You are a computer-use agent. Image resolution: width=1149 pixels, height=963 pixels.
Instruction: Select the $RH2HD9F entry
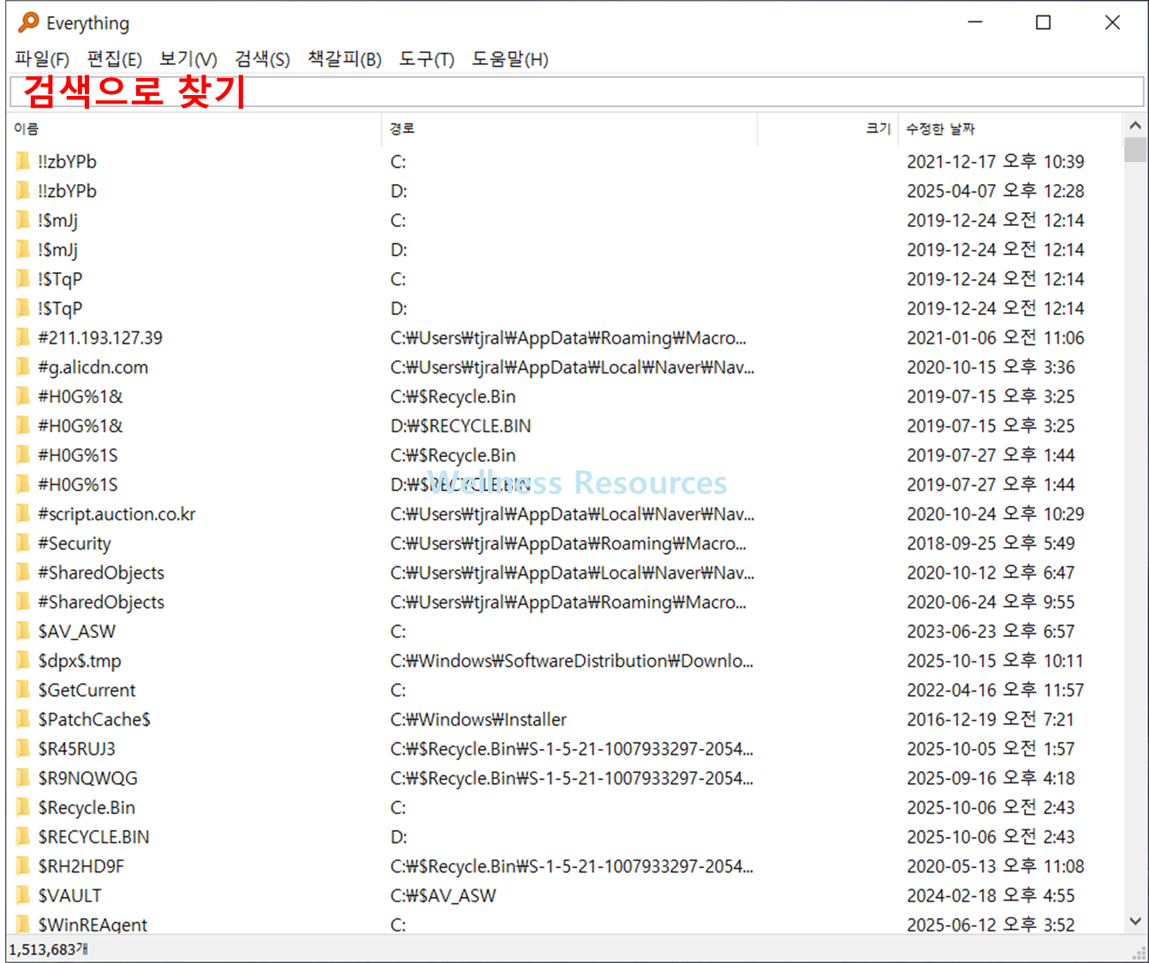point(80,865)
